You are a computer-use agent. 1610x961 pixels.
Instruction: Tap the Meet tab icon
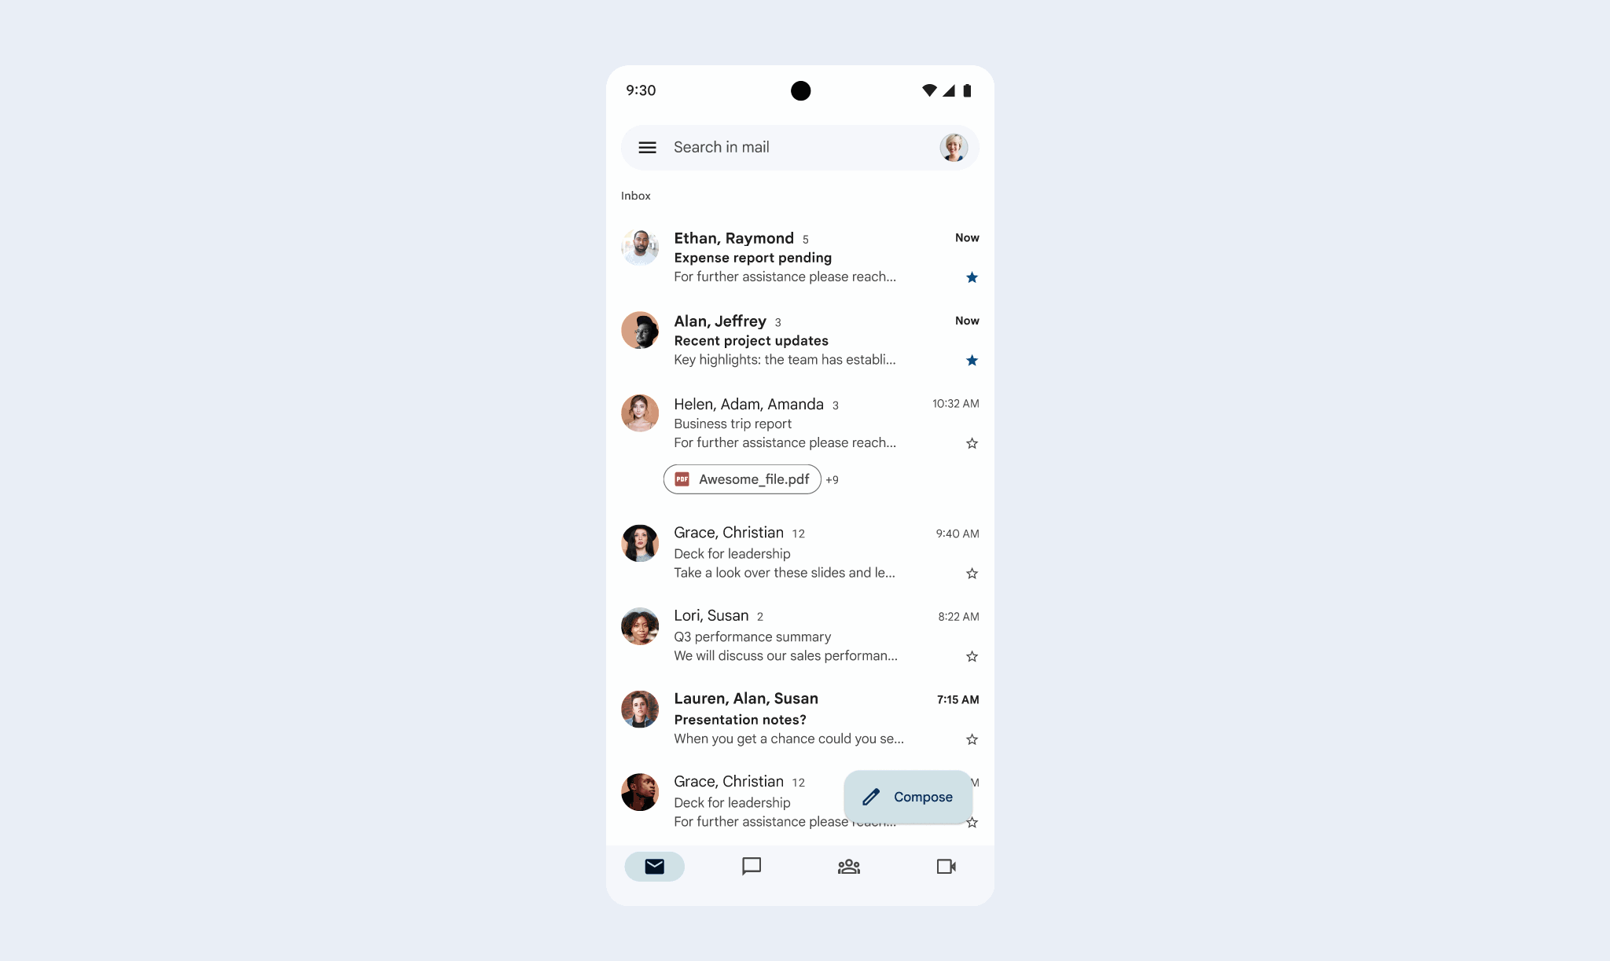[x=947, y=866]
